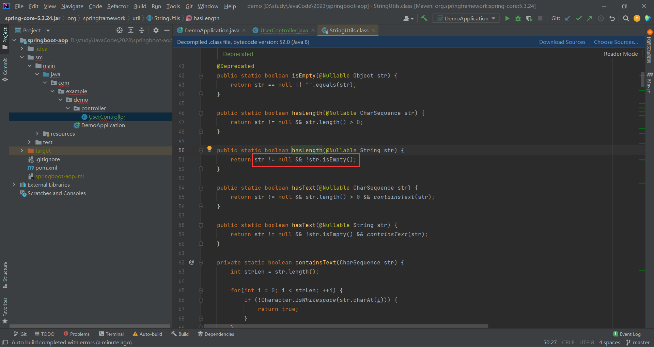Fold hasLength method at line 46
Image resolution: width=654 pixels, height=347 pixels.
[201, 113]
